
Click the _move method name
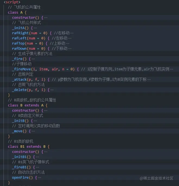pos(17,131)
